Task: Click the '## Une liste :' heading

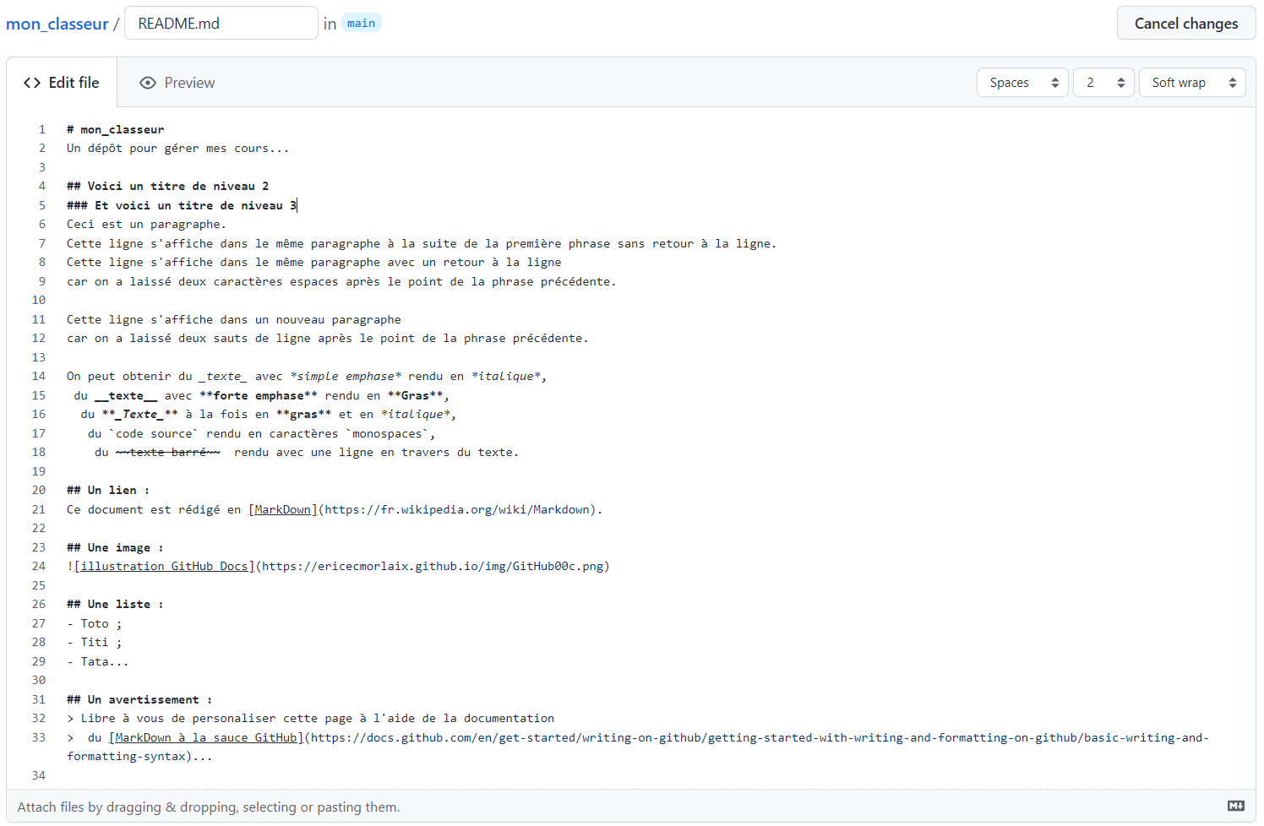Action: pyautogui.click(x=115, y=604)
